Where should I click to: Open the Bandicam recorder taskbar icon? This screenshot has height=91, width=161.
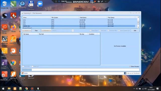pos(32,89)
